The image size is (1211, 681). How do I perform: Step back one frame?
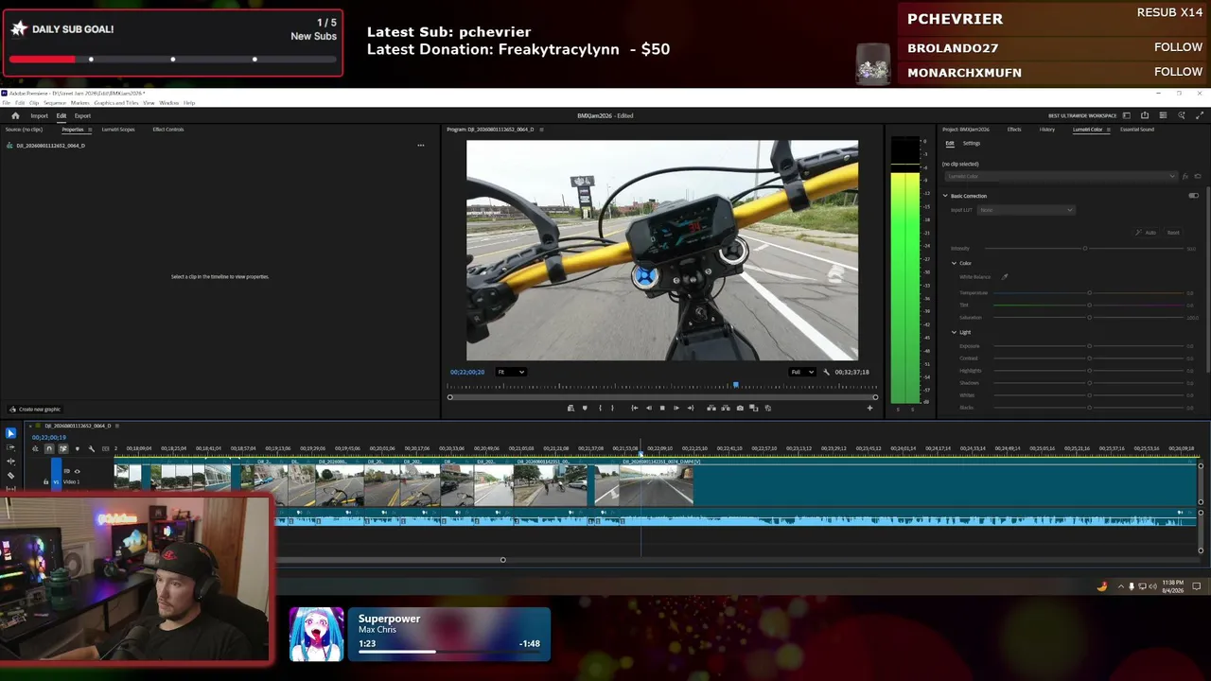648,408
